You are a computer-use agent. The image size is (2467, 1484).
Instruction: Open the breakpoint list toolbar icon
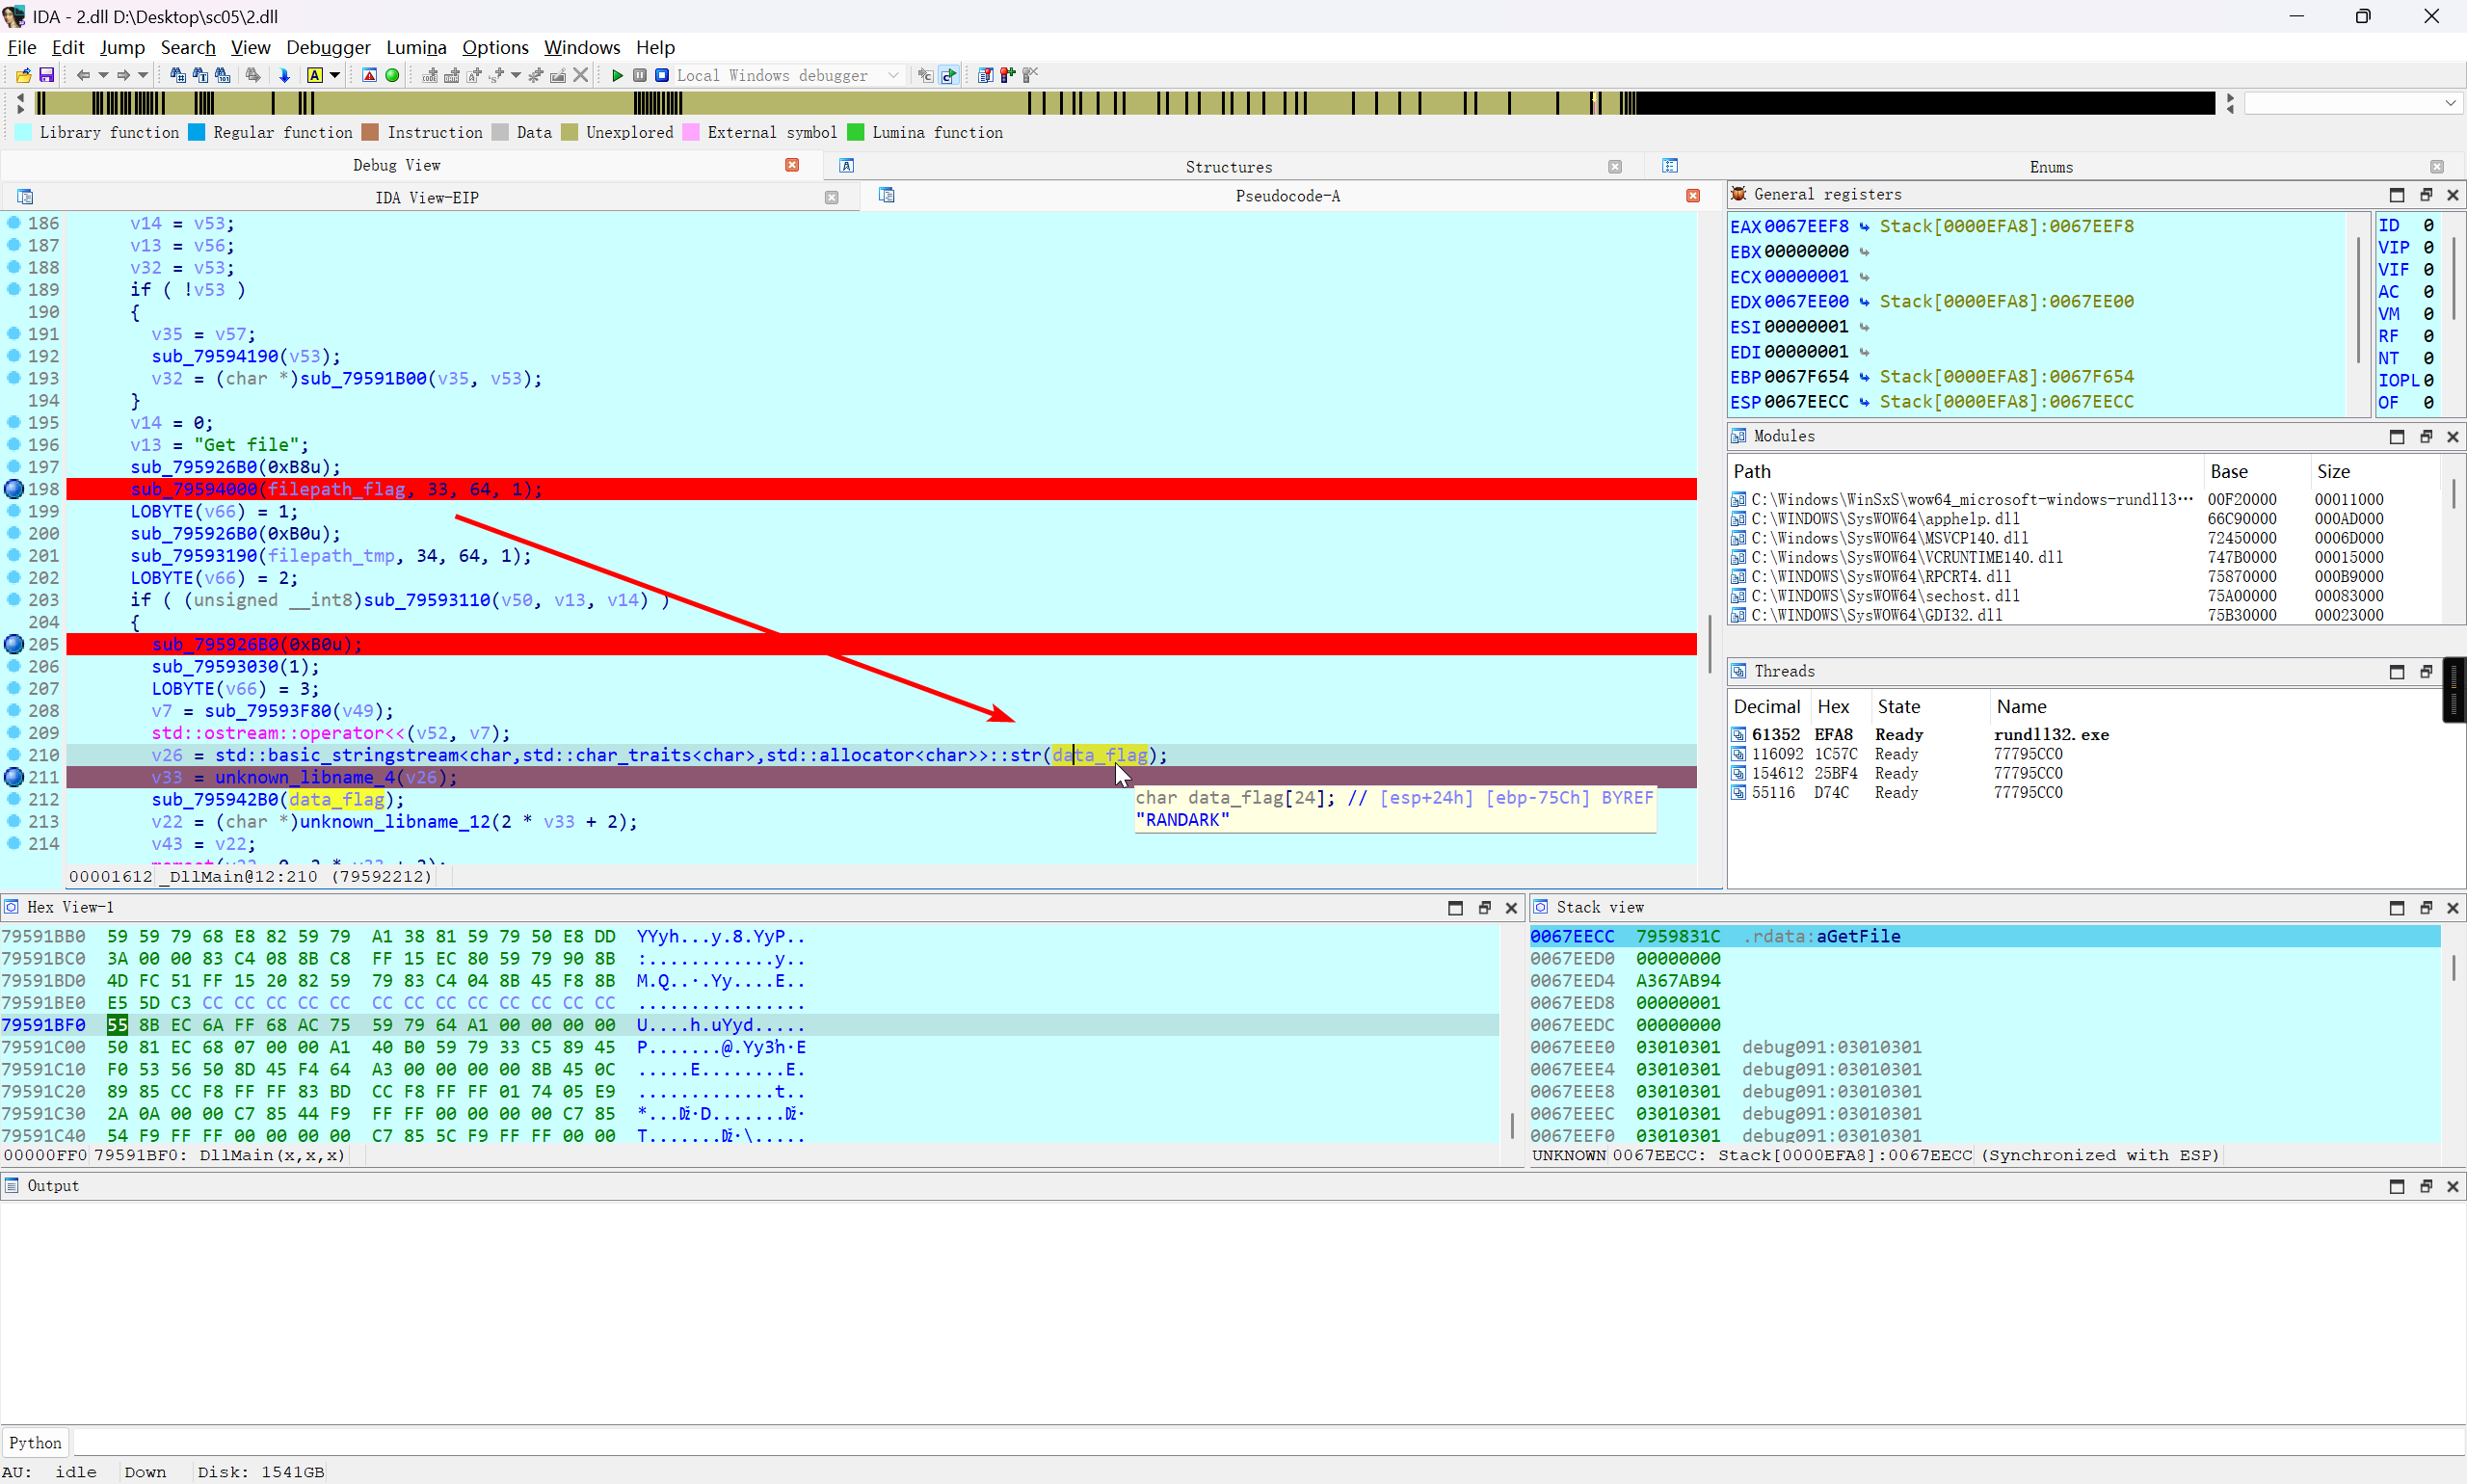pos(986,75)
